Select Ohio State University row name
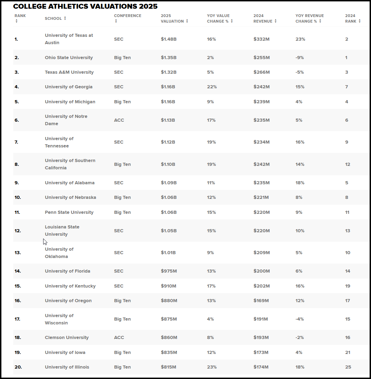The width and height of the screenshot is (371, 379). (x=69, y=57)
